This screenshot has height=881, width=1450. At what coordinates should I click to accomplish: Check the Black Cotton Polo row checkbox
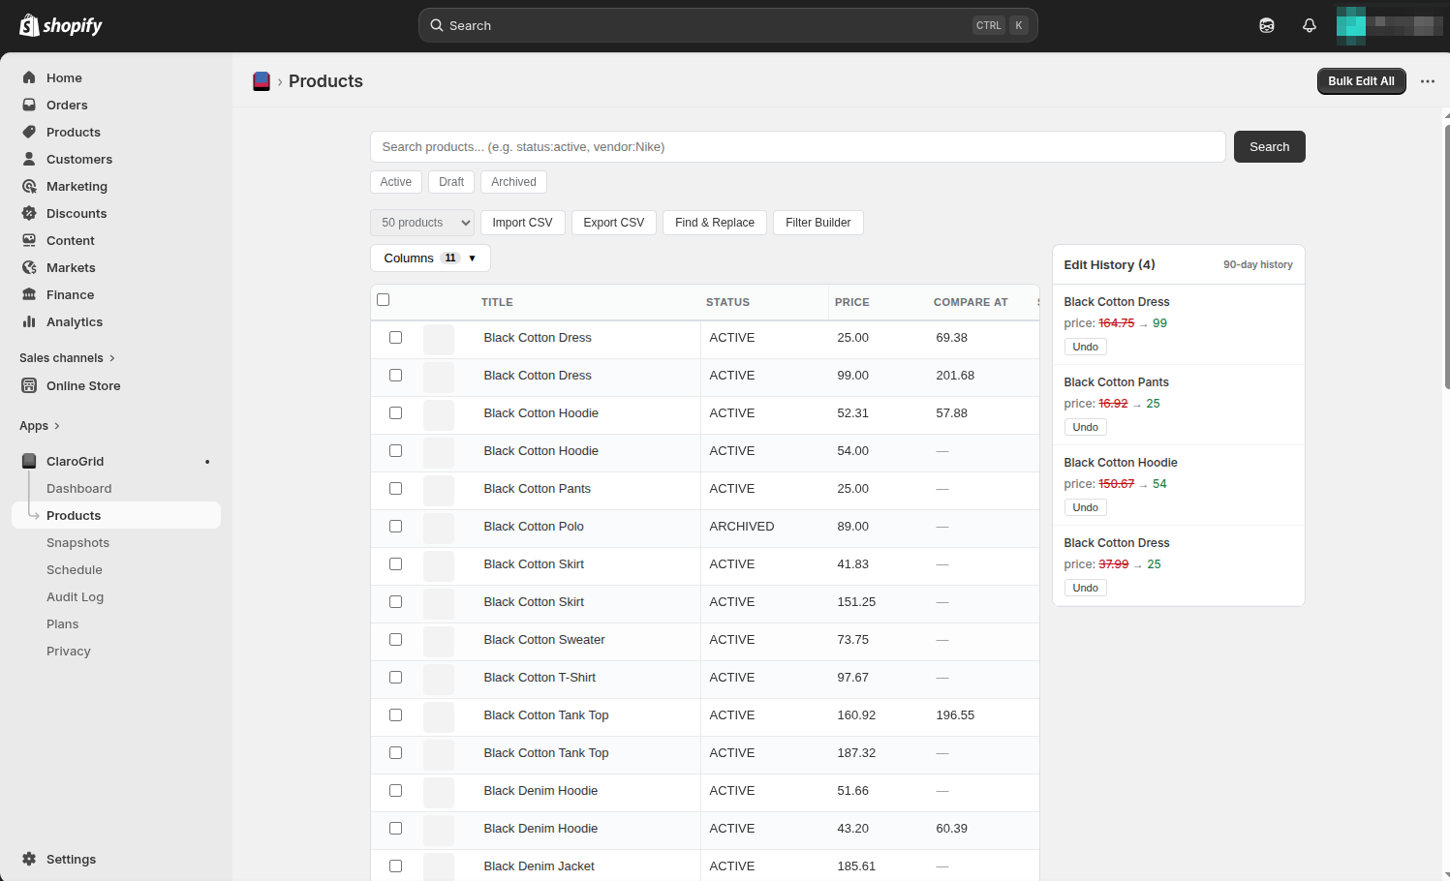point(395,527)
